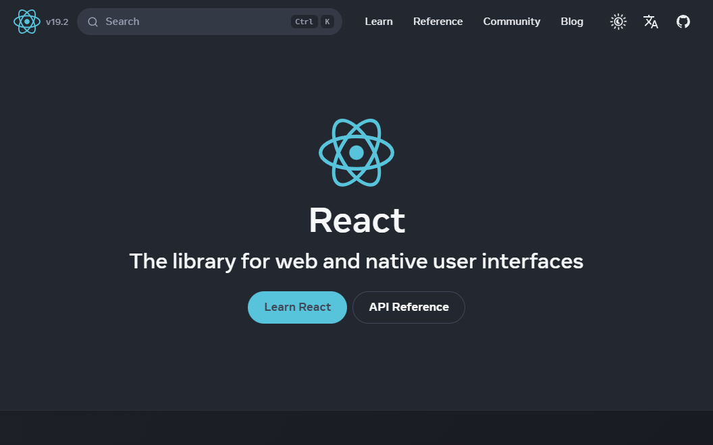The image size is (713, 445).
Task: Click the K shortcut key badge
Action: [x=327, y=22]
